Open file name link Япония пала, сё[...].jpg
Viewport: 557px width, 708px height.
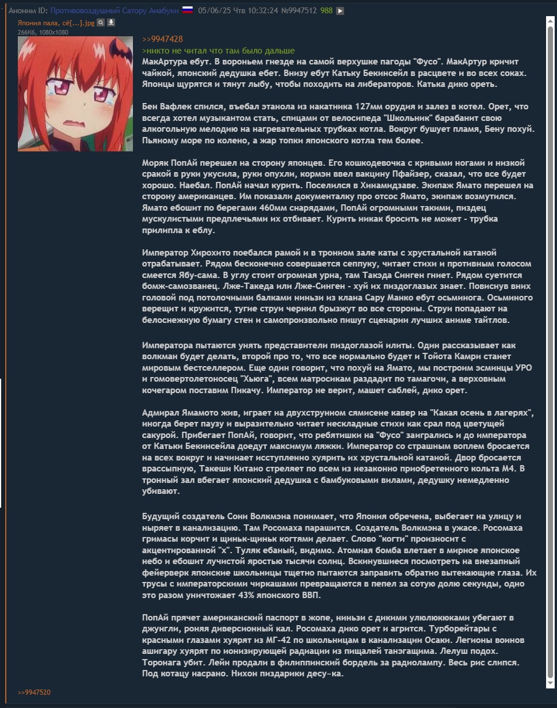56,22
